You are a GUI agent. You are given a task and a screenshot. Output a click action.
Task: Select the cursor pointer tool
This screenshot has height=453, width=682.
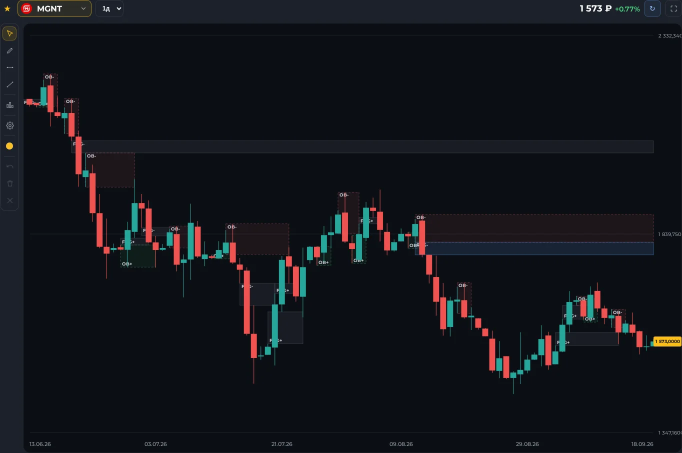pyautogui.click(x=9, y=33)
